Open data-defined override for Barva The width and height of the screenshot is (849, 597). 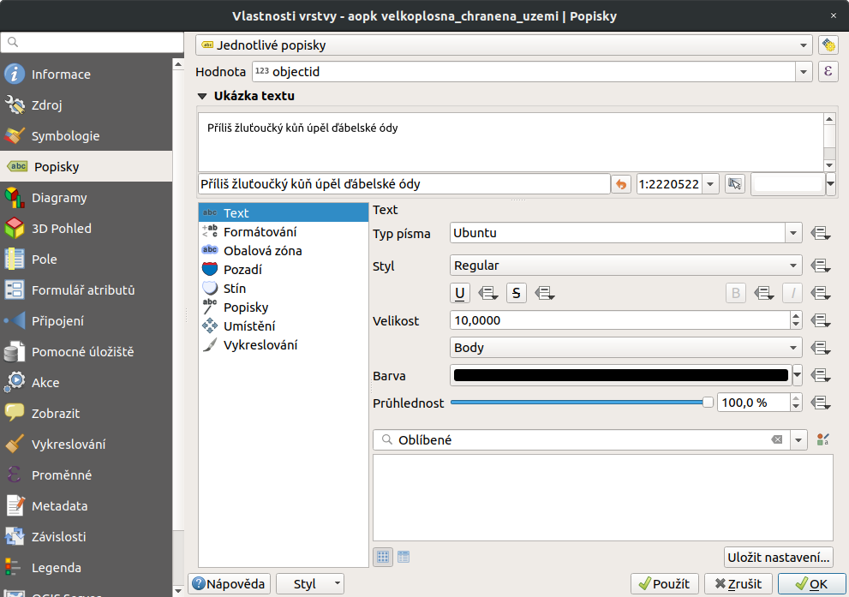[821, 375]
